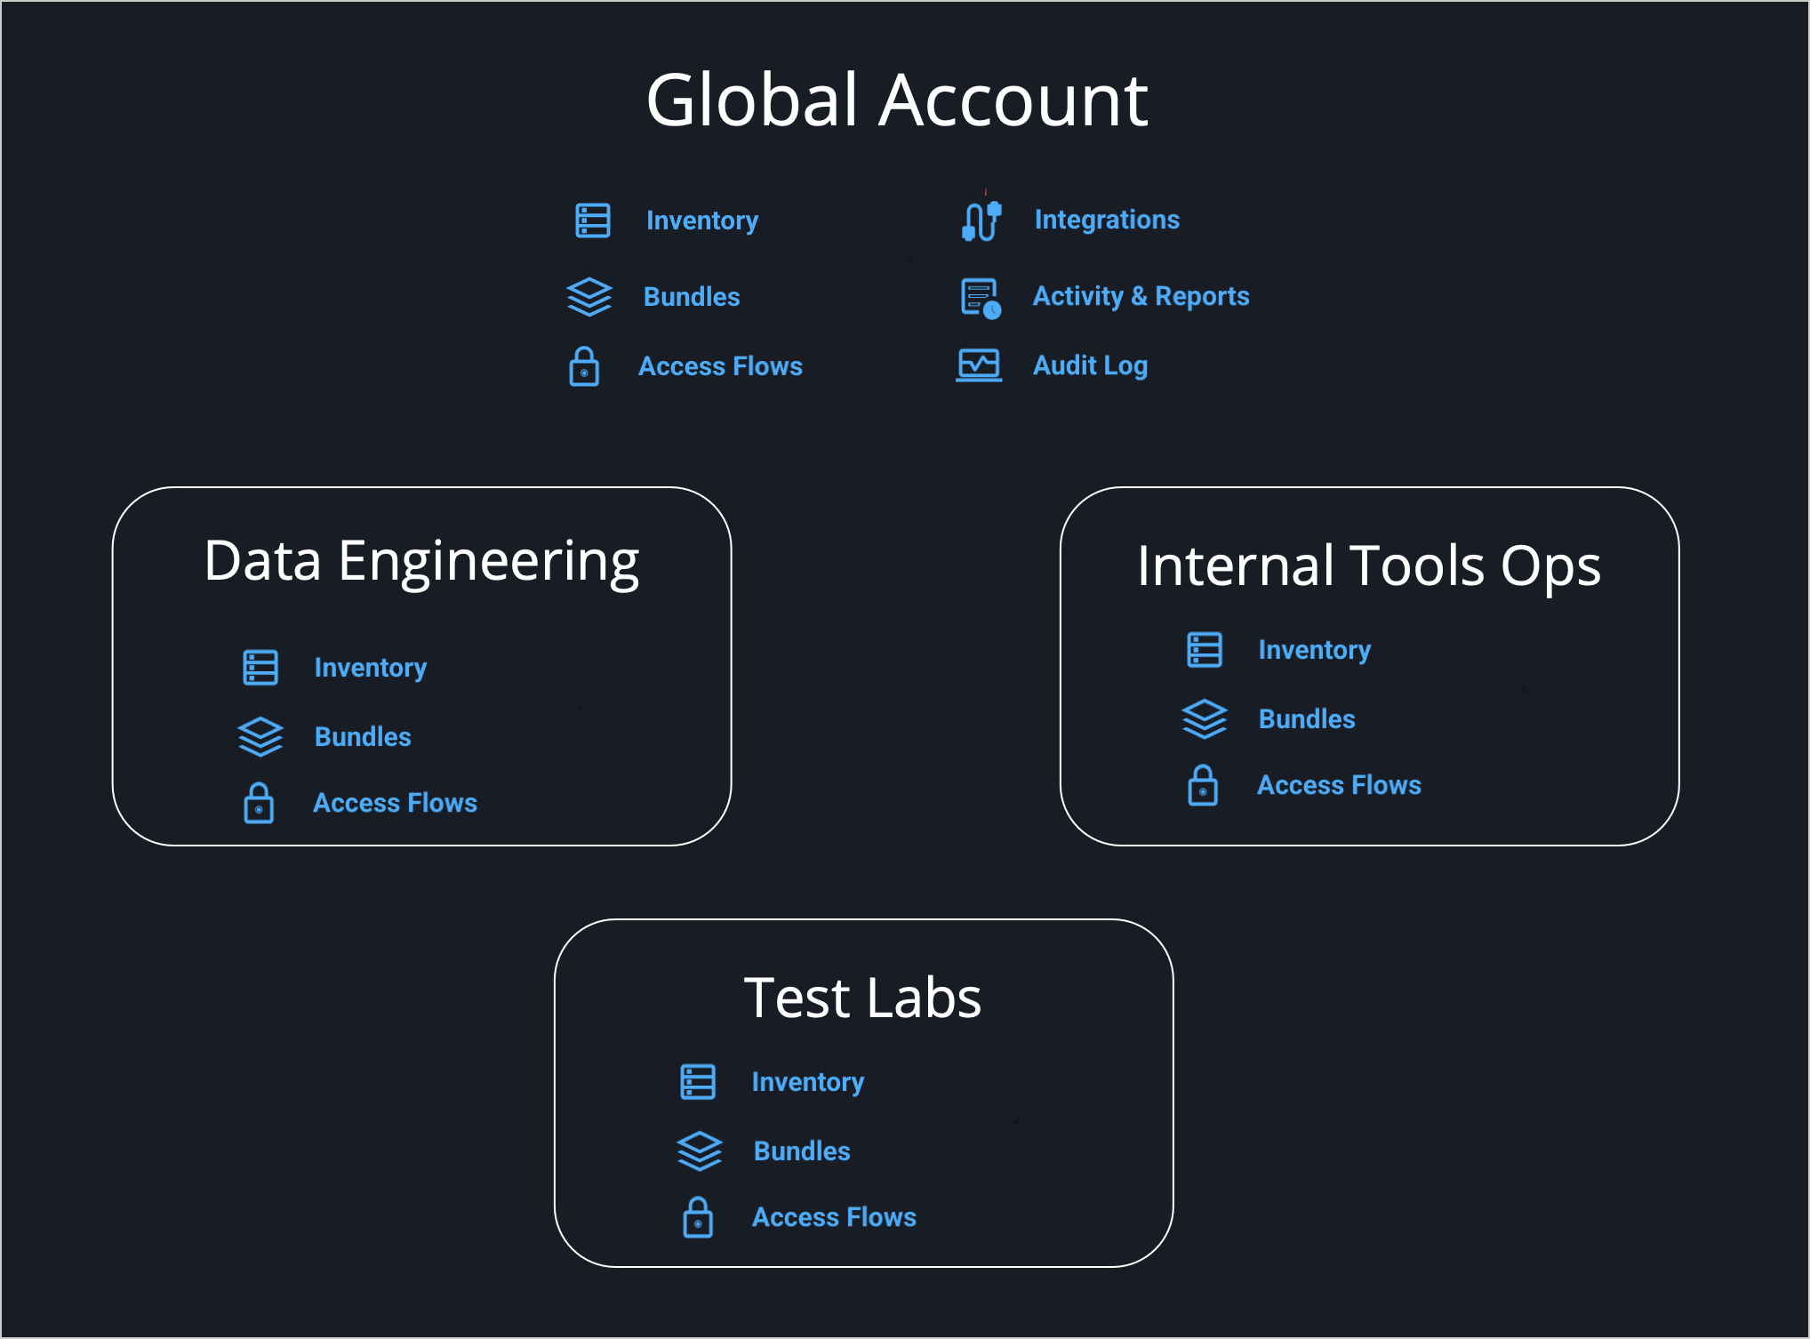Screen dimensions: 1810x1339
Task: Open Integrations link under Global Account
Action: coord(1107,220)
